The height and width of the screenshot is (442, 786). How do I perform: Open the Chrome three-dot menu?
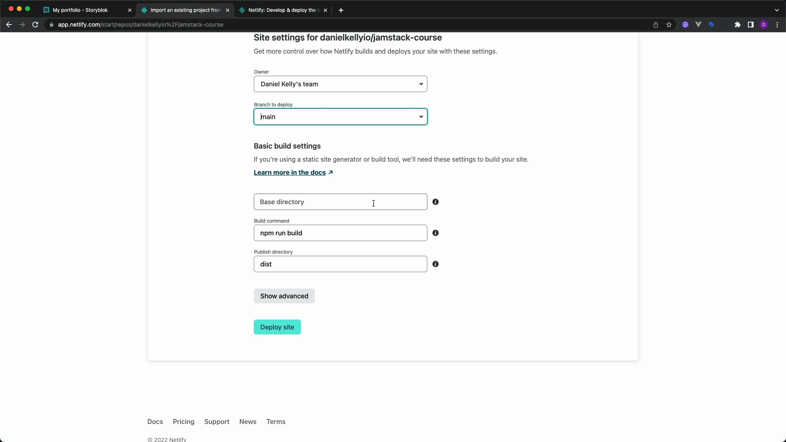(x=777, y=25)
